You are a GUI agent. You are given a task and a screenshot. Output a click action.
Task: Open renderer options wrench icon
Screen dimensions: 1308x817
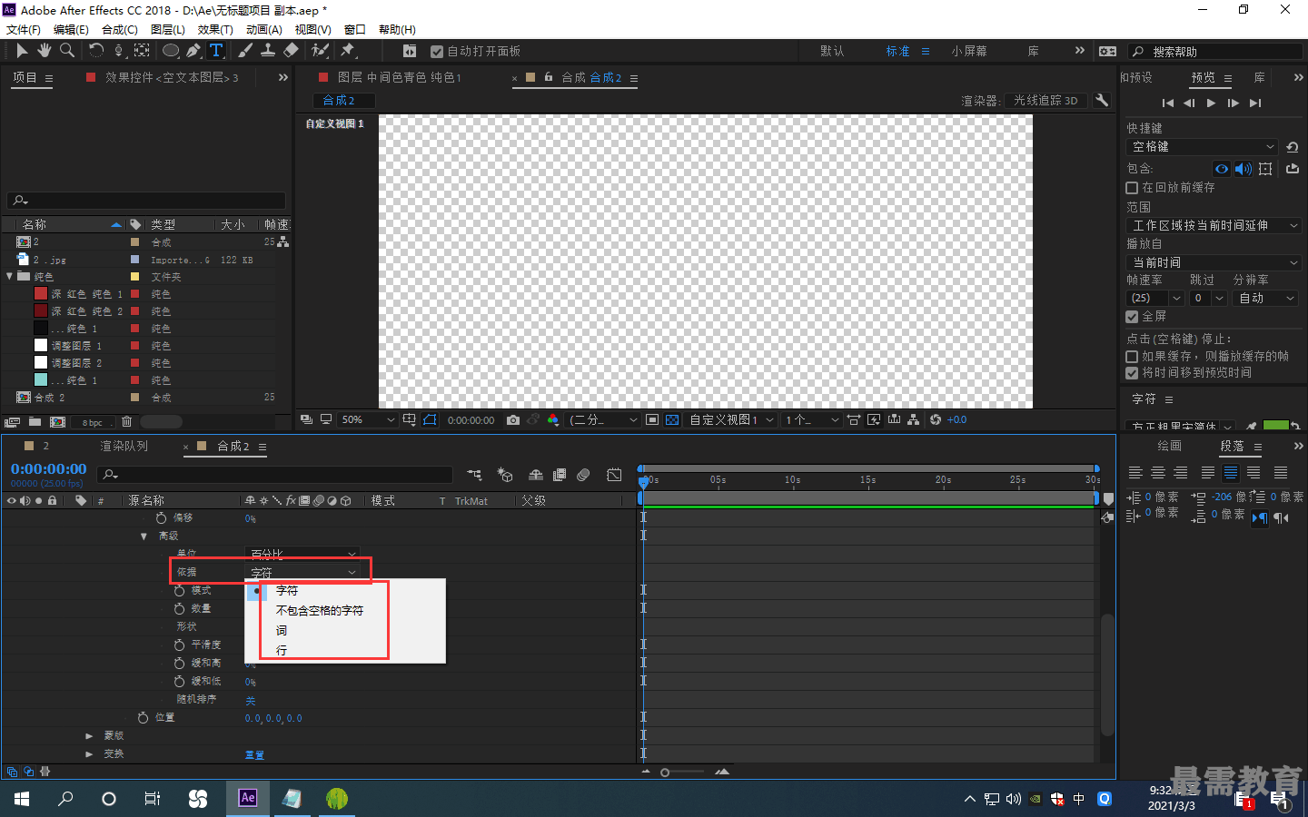1102,100
